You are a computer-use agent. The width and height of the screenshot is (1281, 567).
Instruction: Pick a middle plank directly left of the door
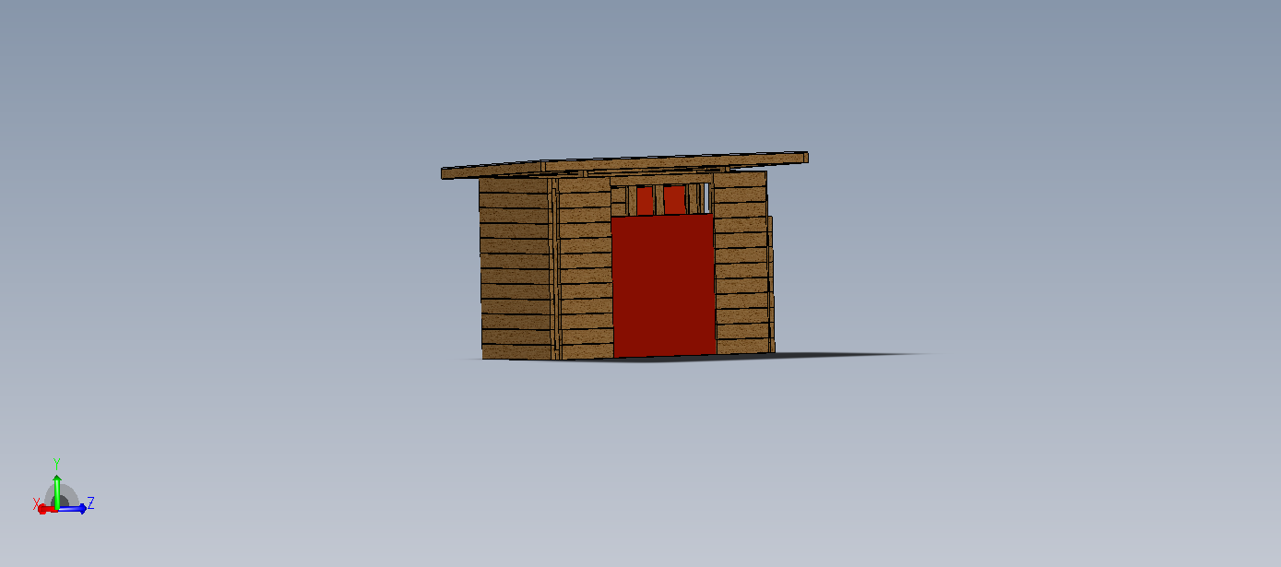coord(586,276)
